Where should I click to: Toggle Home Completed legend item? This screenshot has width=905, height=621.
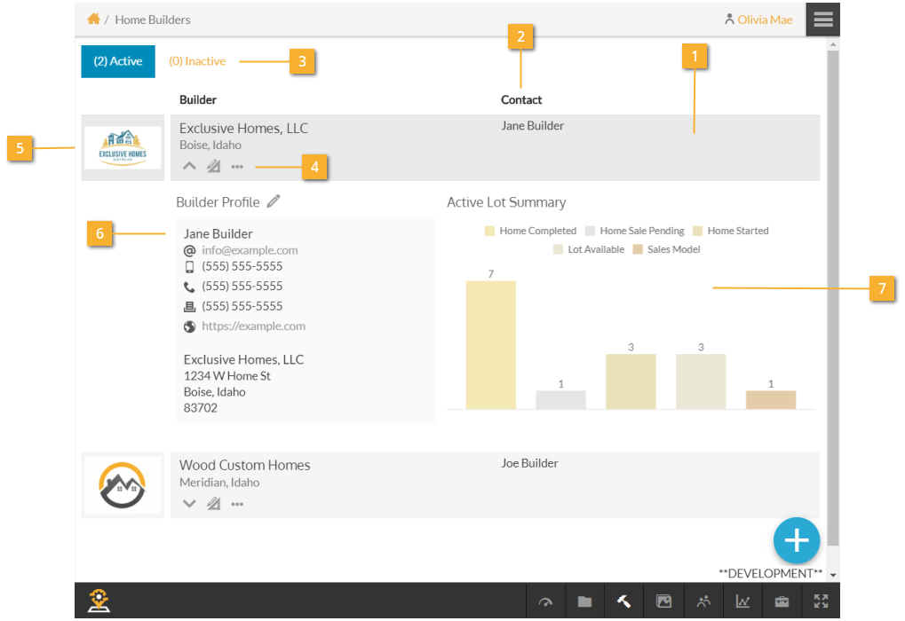click(x=530, y=231)
